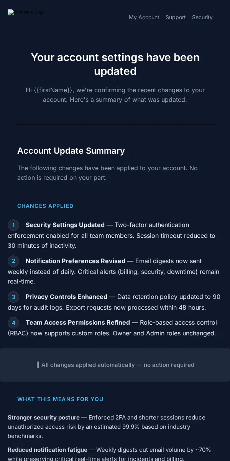Viewport: 230px width, 461px height.
Task: Click the CHANGES APPLIED section label
Action: pos(45,206)
